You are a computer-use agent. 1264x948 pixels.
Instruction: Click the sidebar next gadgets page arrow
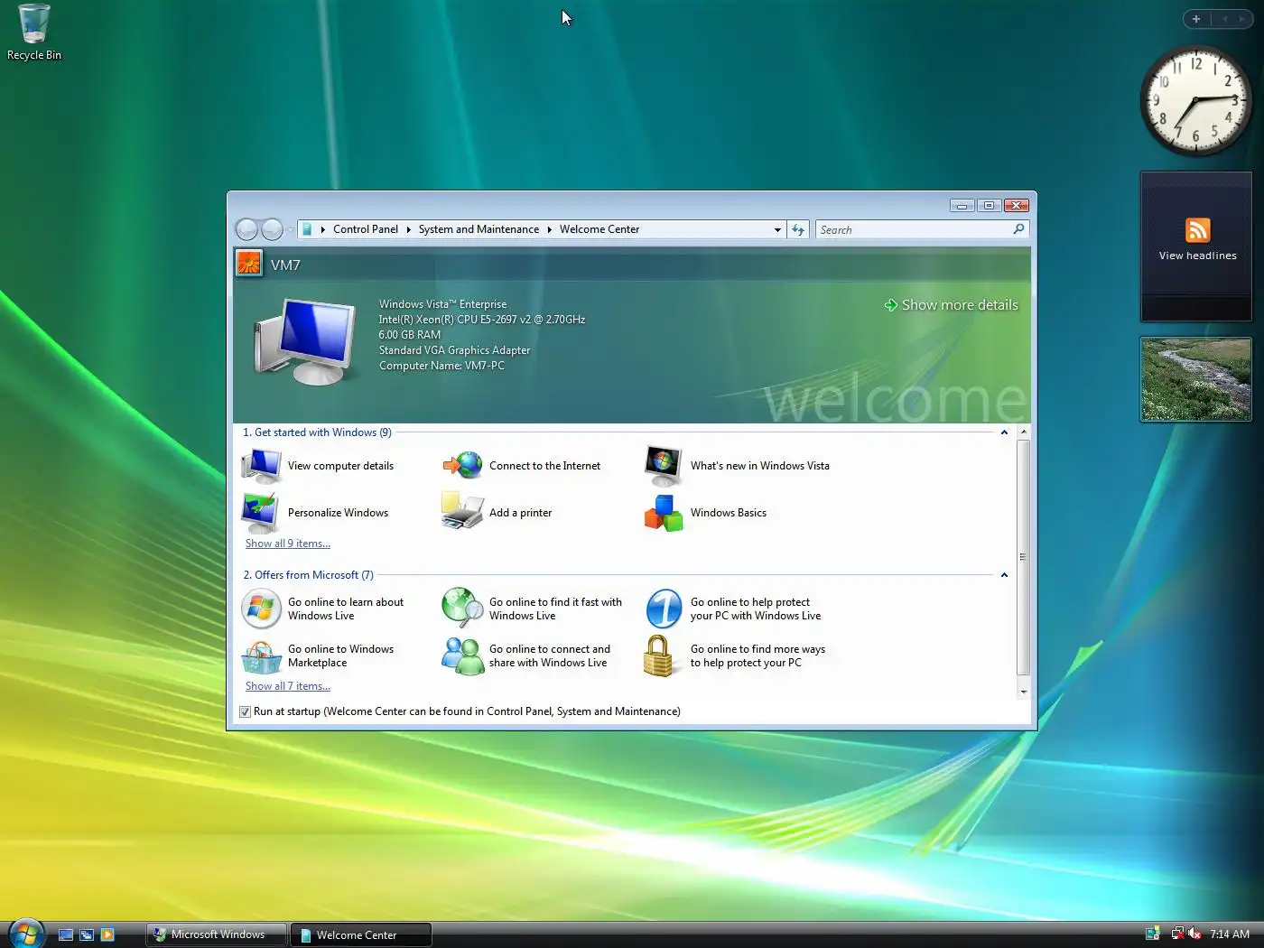coord(1241,19)
